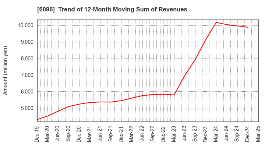Viewport: 265px width, 162px height.
Task: Click the y-axis value '10,000'
Action: [x=26, y=25]
